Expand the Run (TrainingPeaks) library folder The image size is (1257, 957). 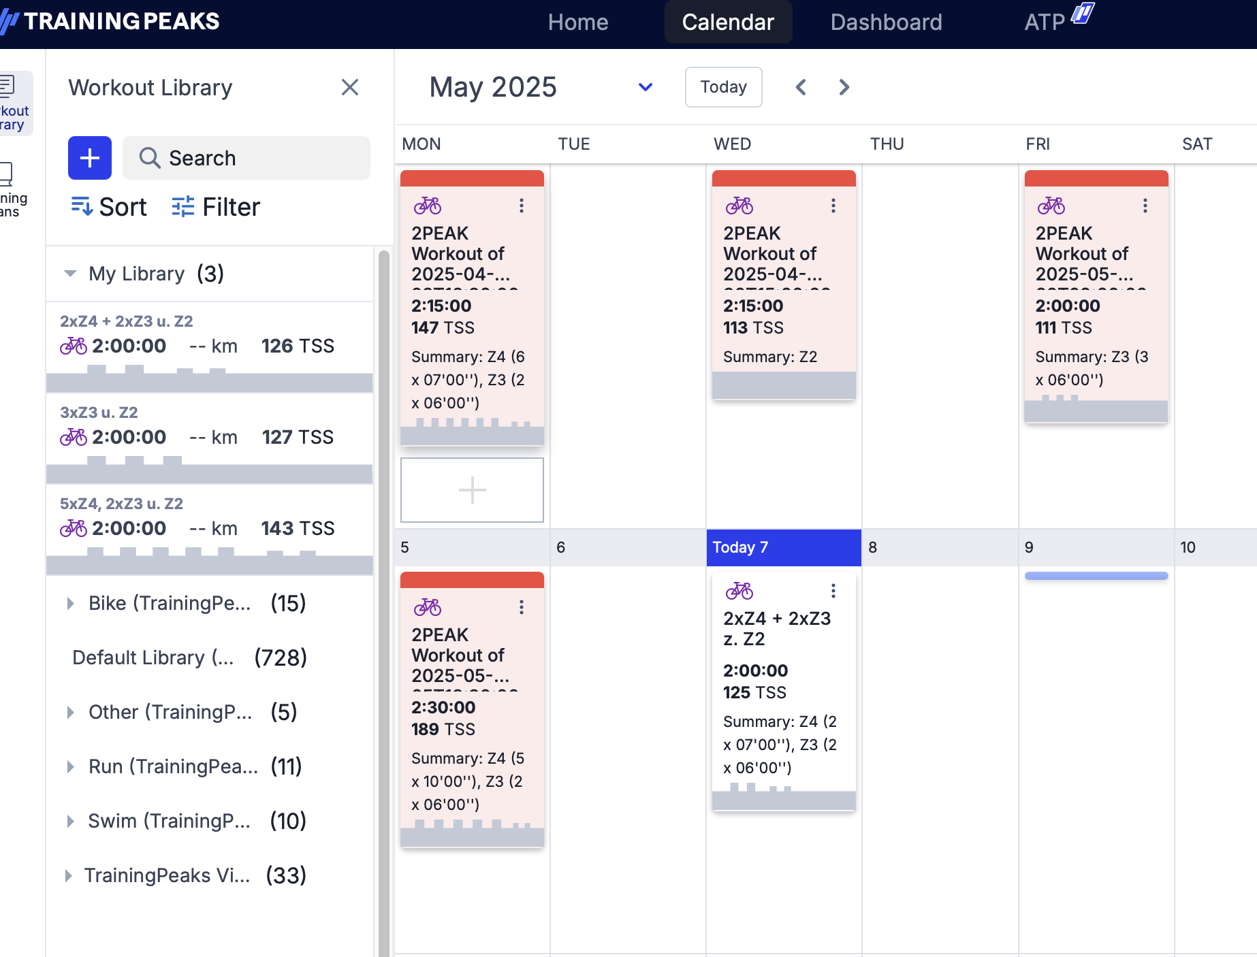click(70, 766)
